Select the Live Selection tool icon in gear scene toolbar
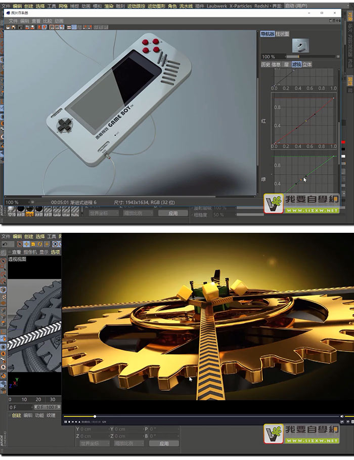The width and height of the screenshot is (354, 460). coord(19,244)
